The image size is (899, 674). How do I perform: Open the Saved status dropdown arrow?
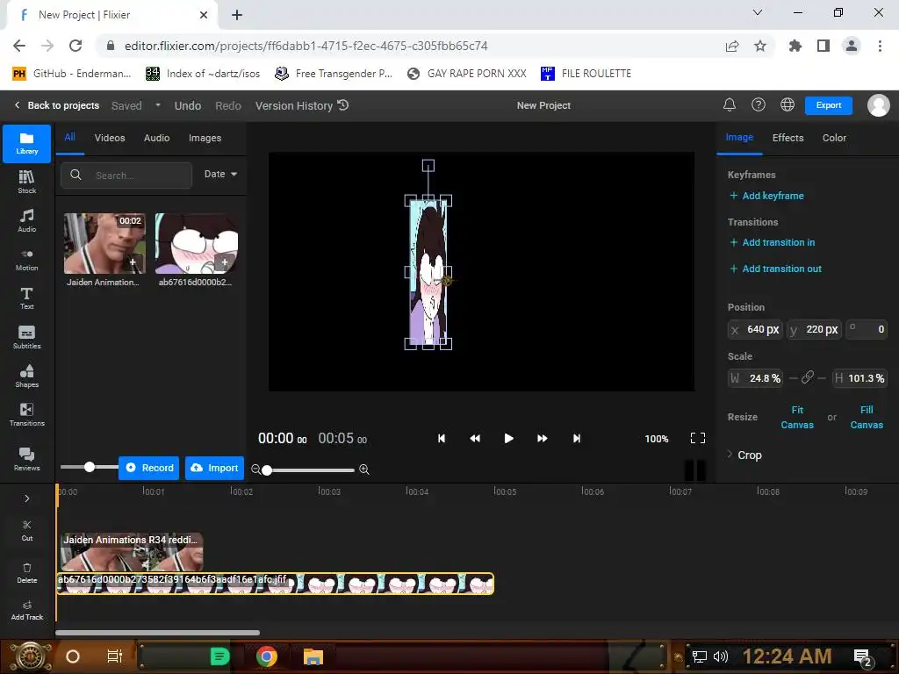tap(158, 105)
